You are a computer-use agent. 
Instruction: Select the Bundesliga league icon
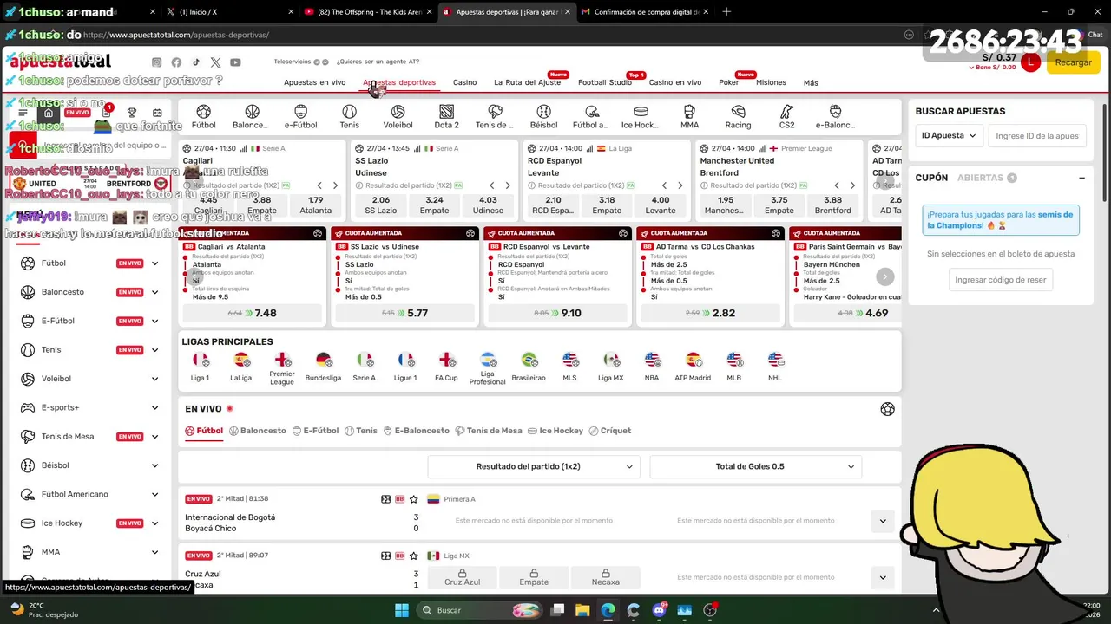point(323,367)
